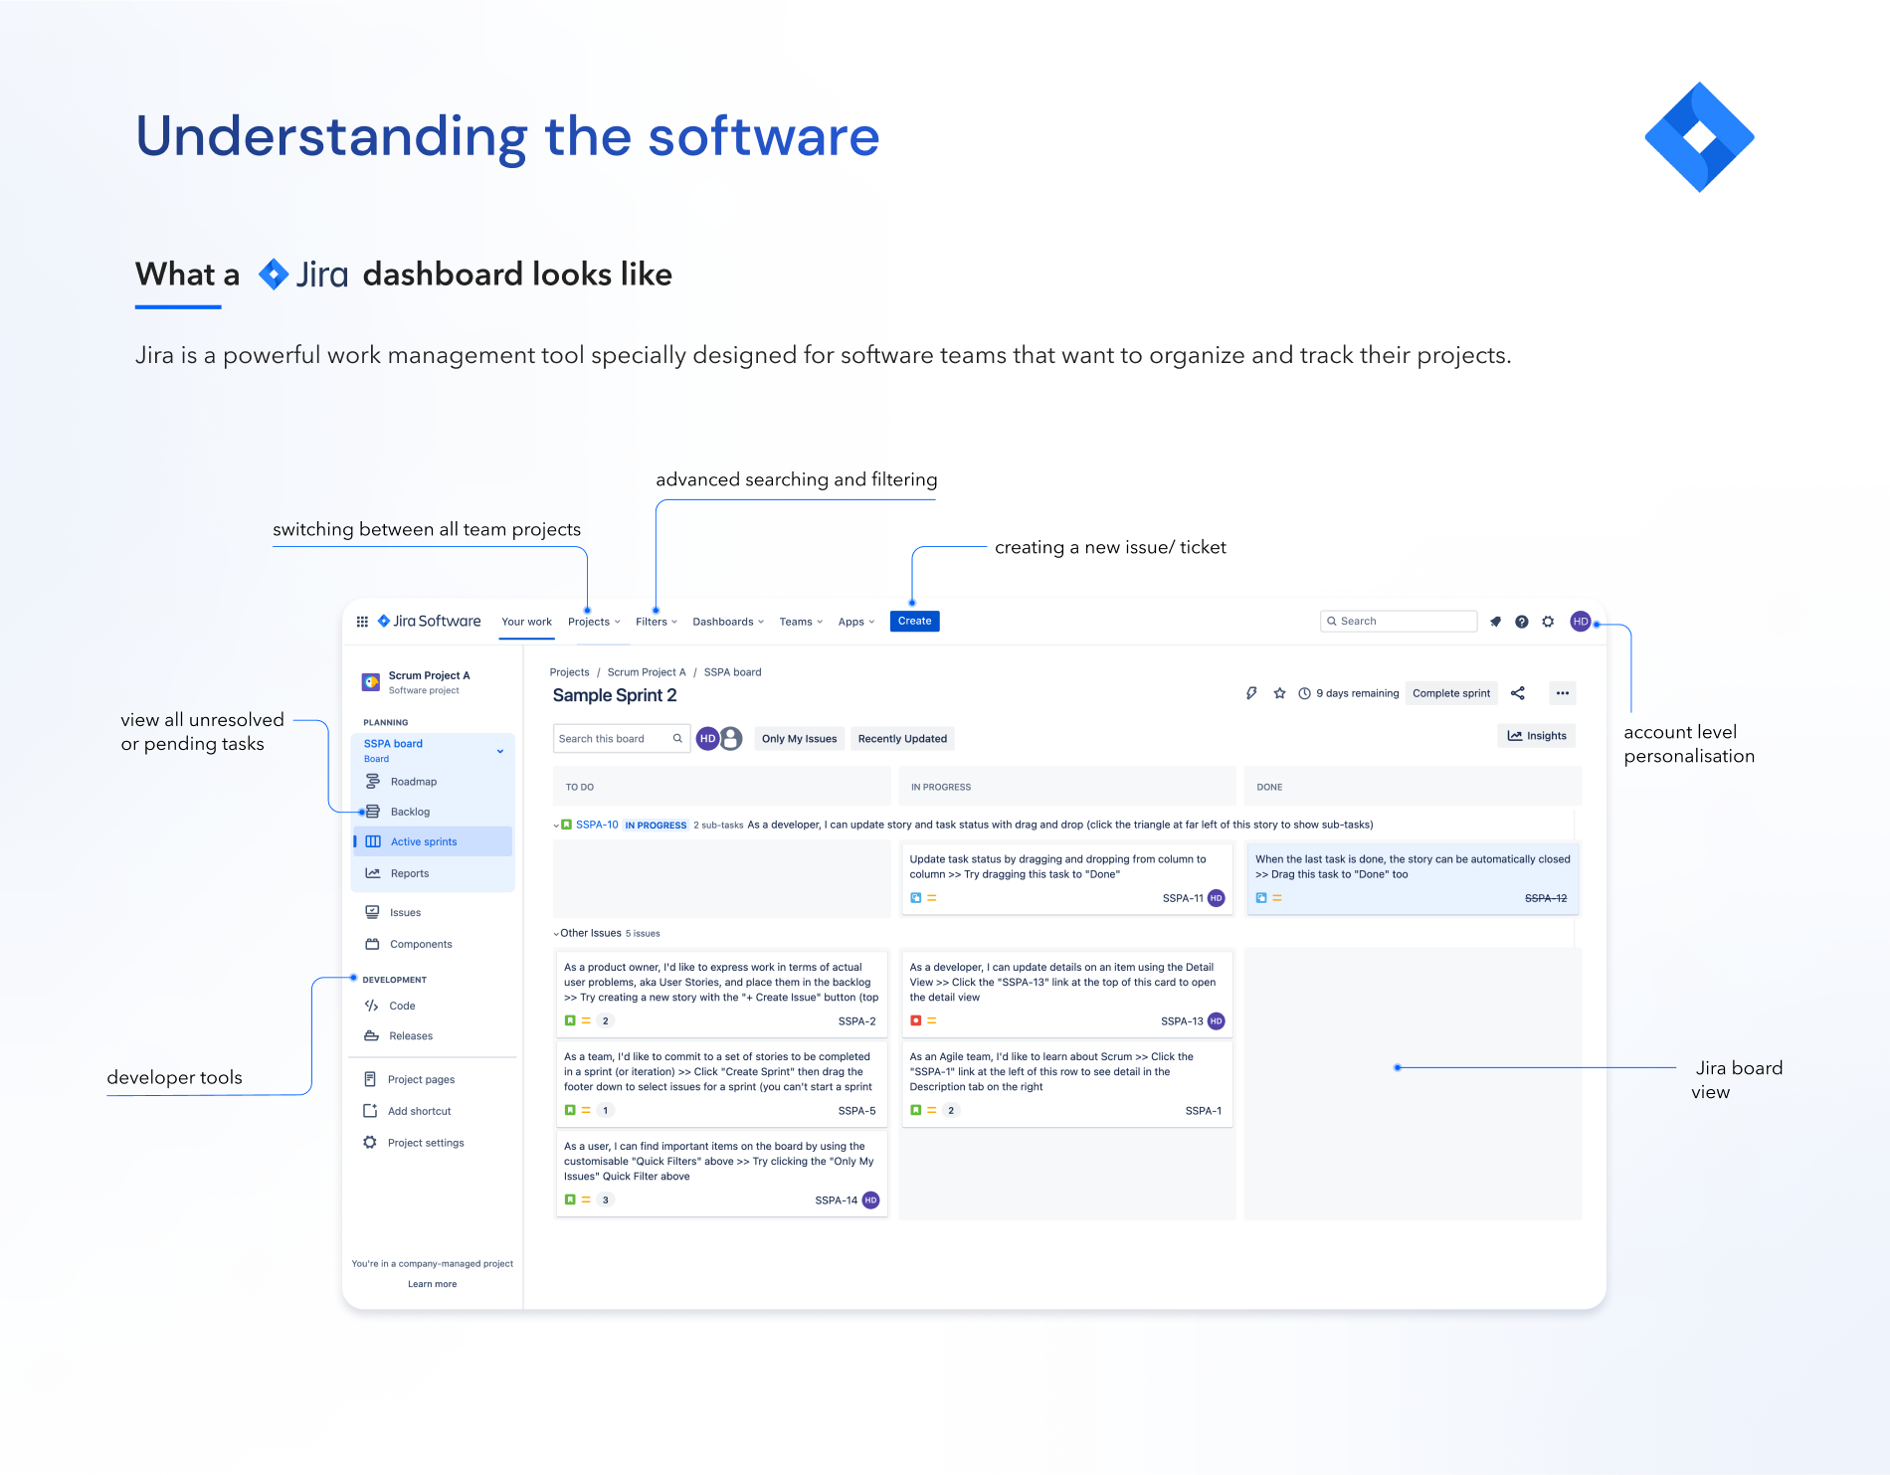Click the HD avatar on card SSPA-14

tap(870, 1200)
